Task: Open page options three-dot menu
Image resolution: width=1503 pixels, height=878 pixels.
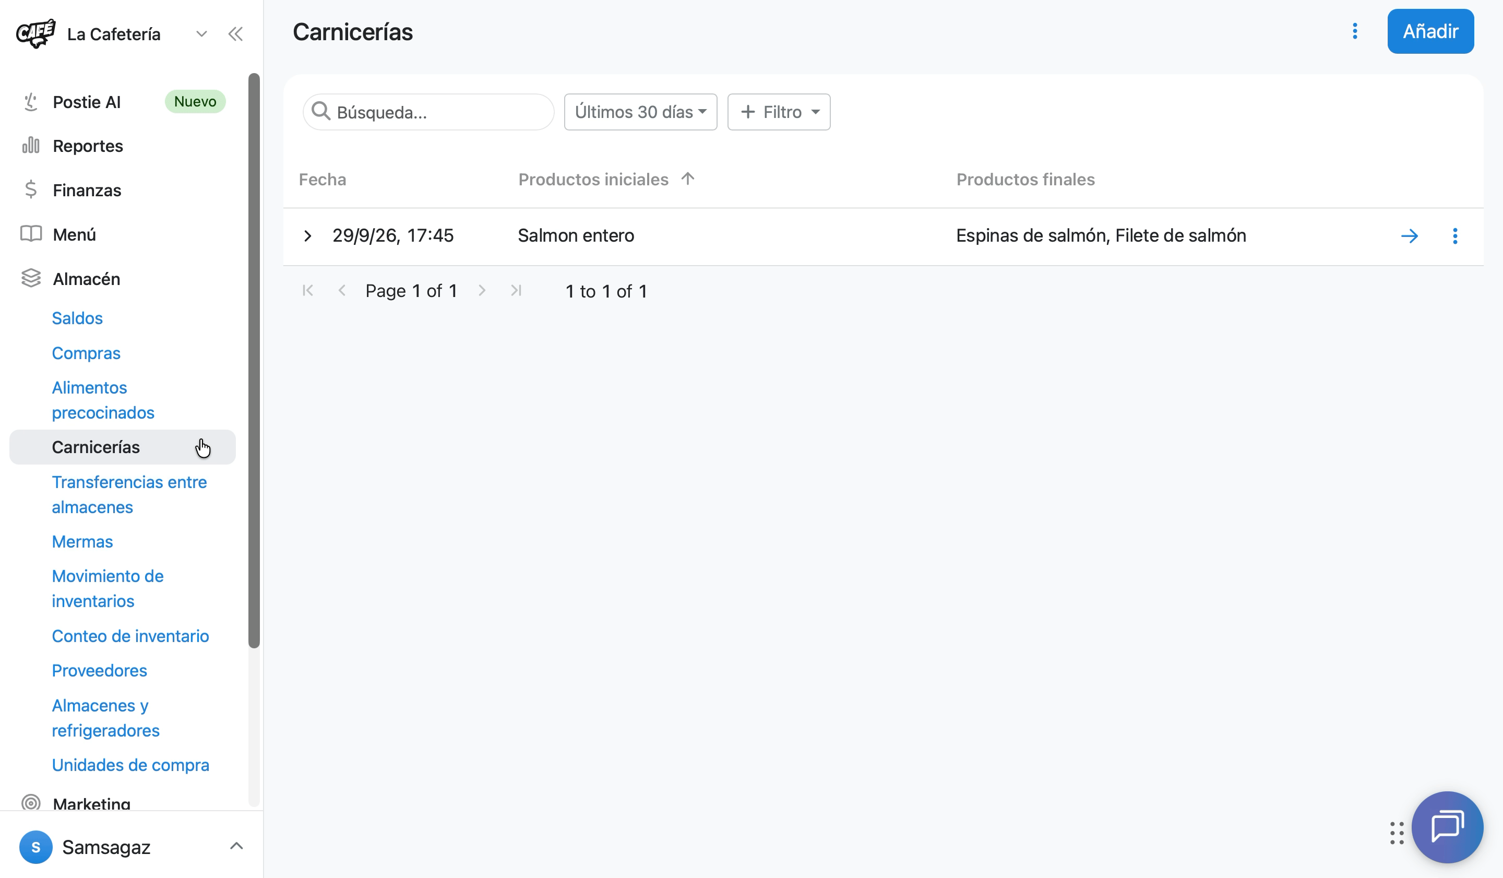Action: [x=1355, y=31]
